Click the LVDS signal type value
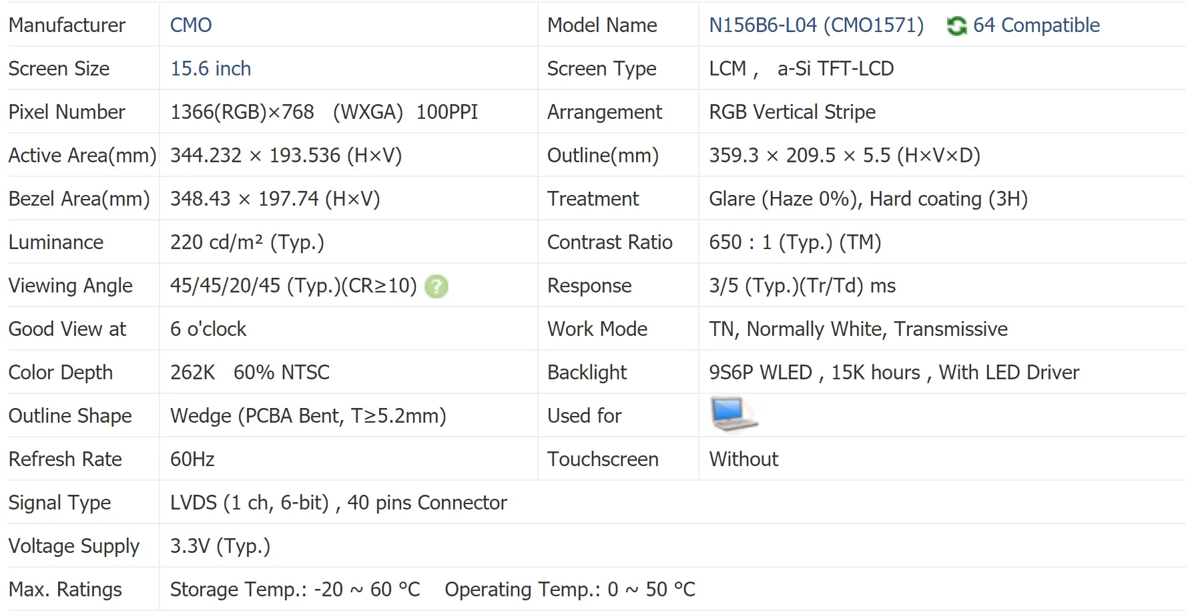 (338, 503)
